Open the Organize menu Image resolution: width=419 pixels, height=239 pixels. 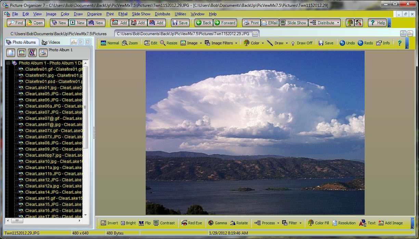(x=94, y=14)
